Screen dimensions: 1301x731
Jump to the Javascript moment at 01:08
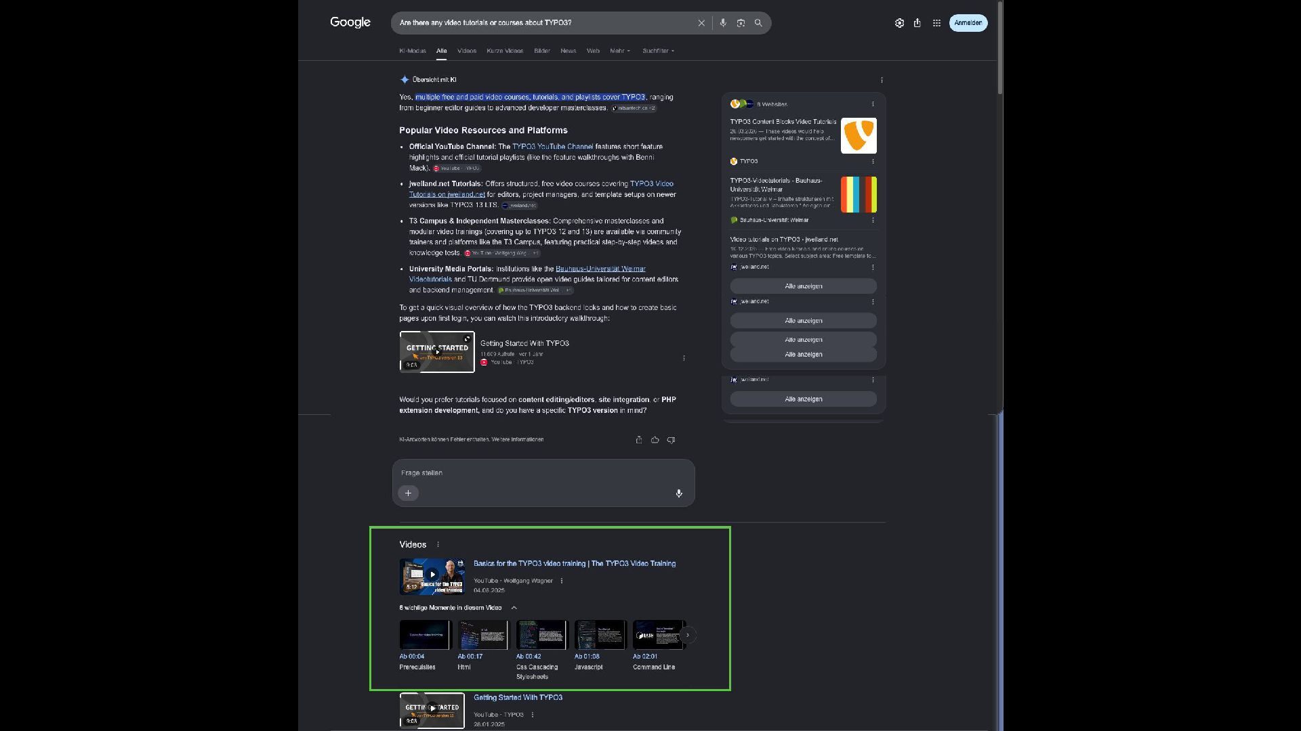pos(600,646)
